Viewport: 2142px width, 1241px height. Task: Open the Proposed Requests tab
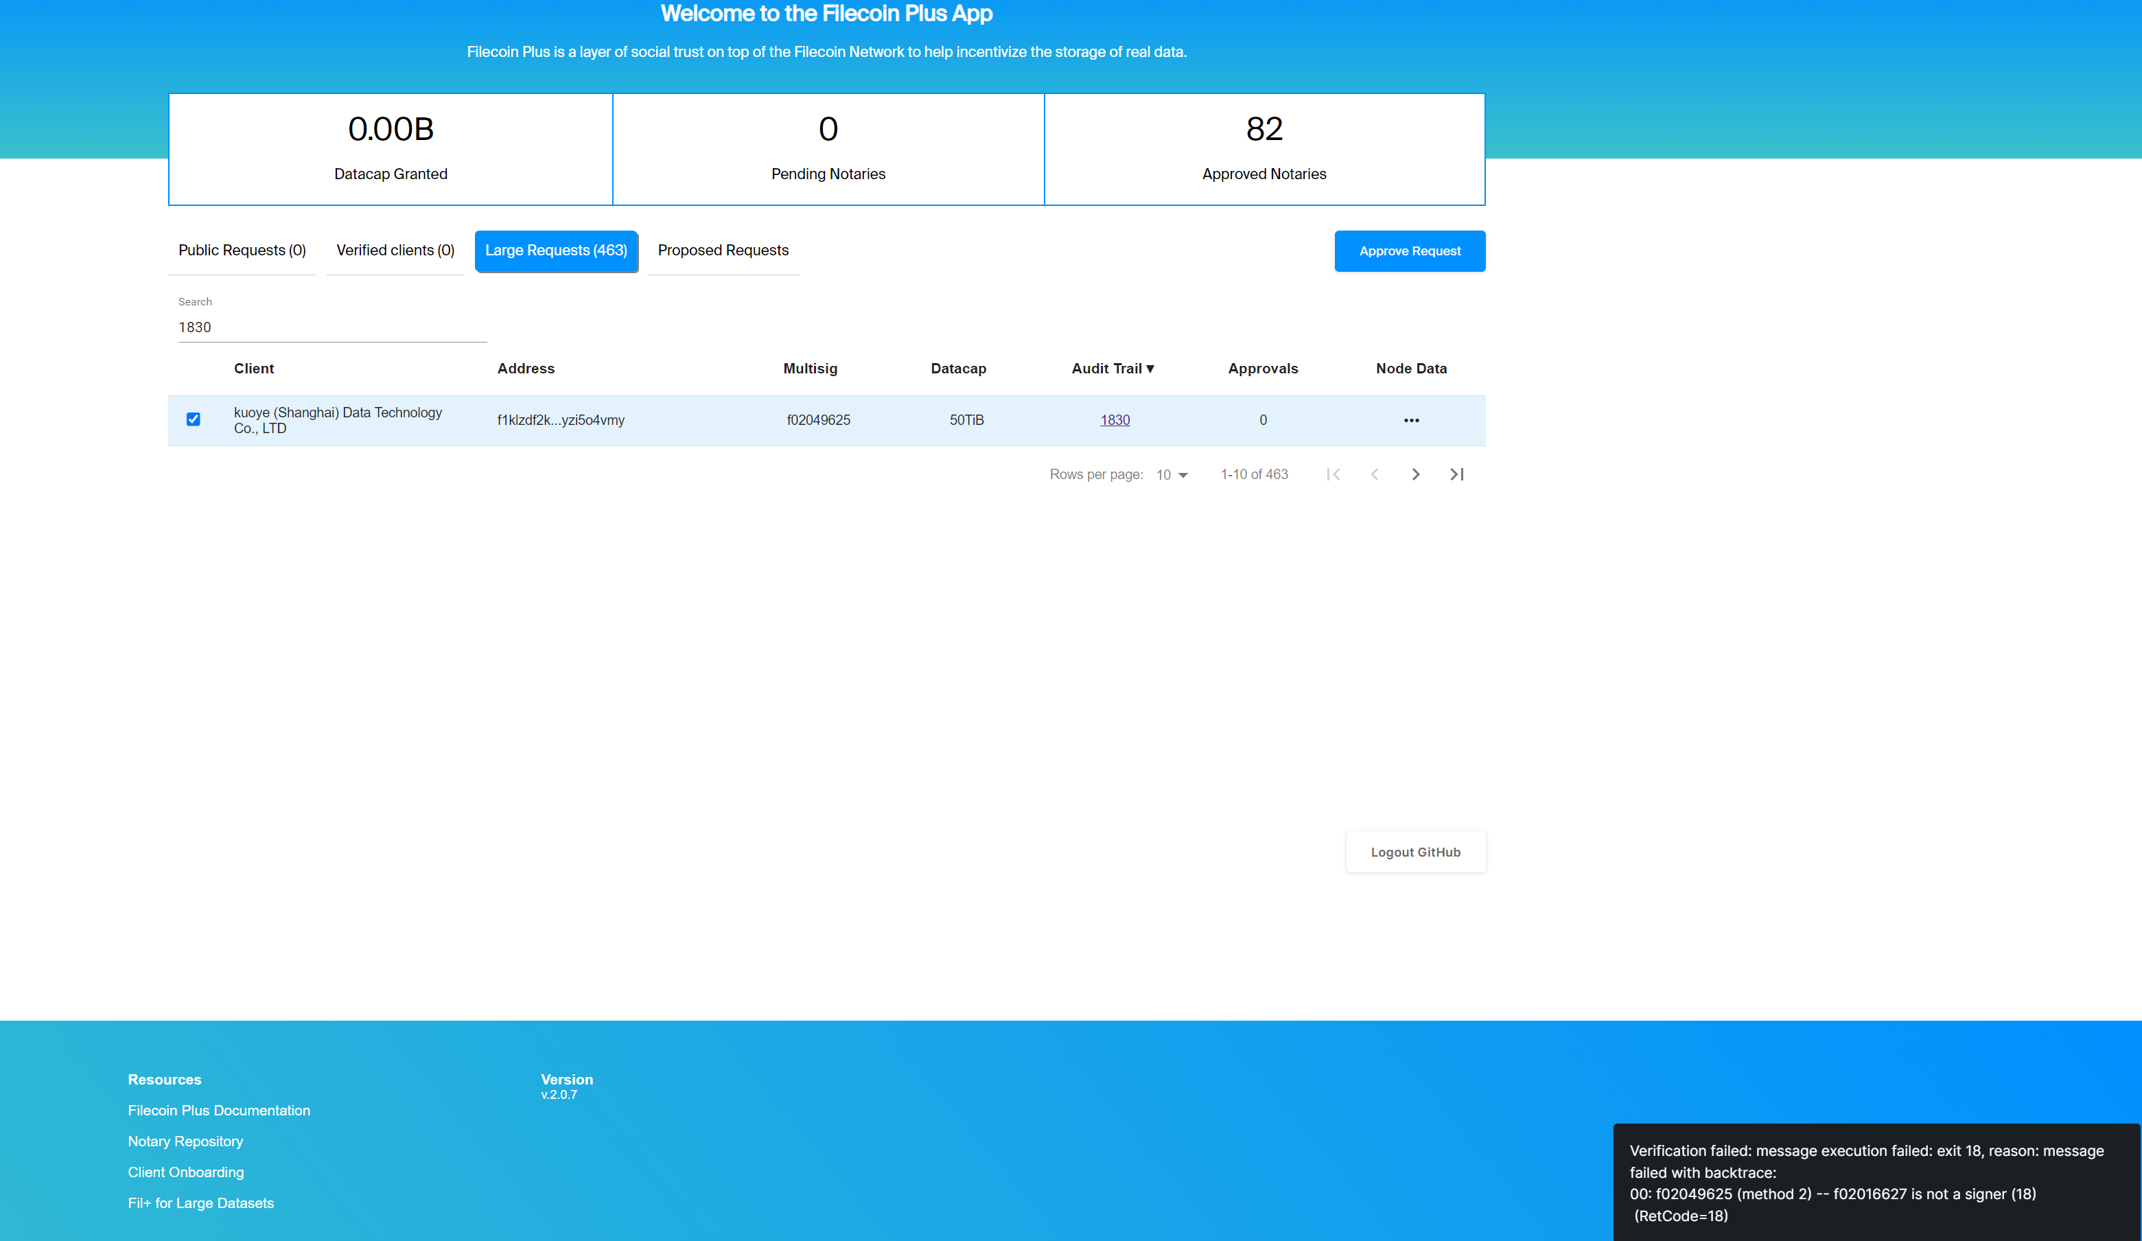tap(721, 250)
